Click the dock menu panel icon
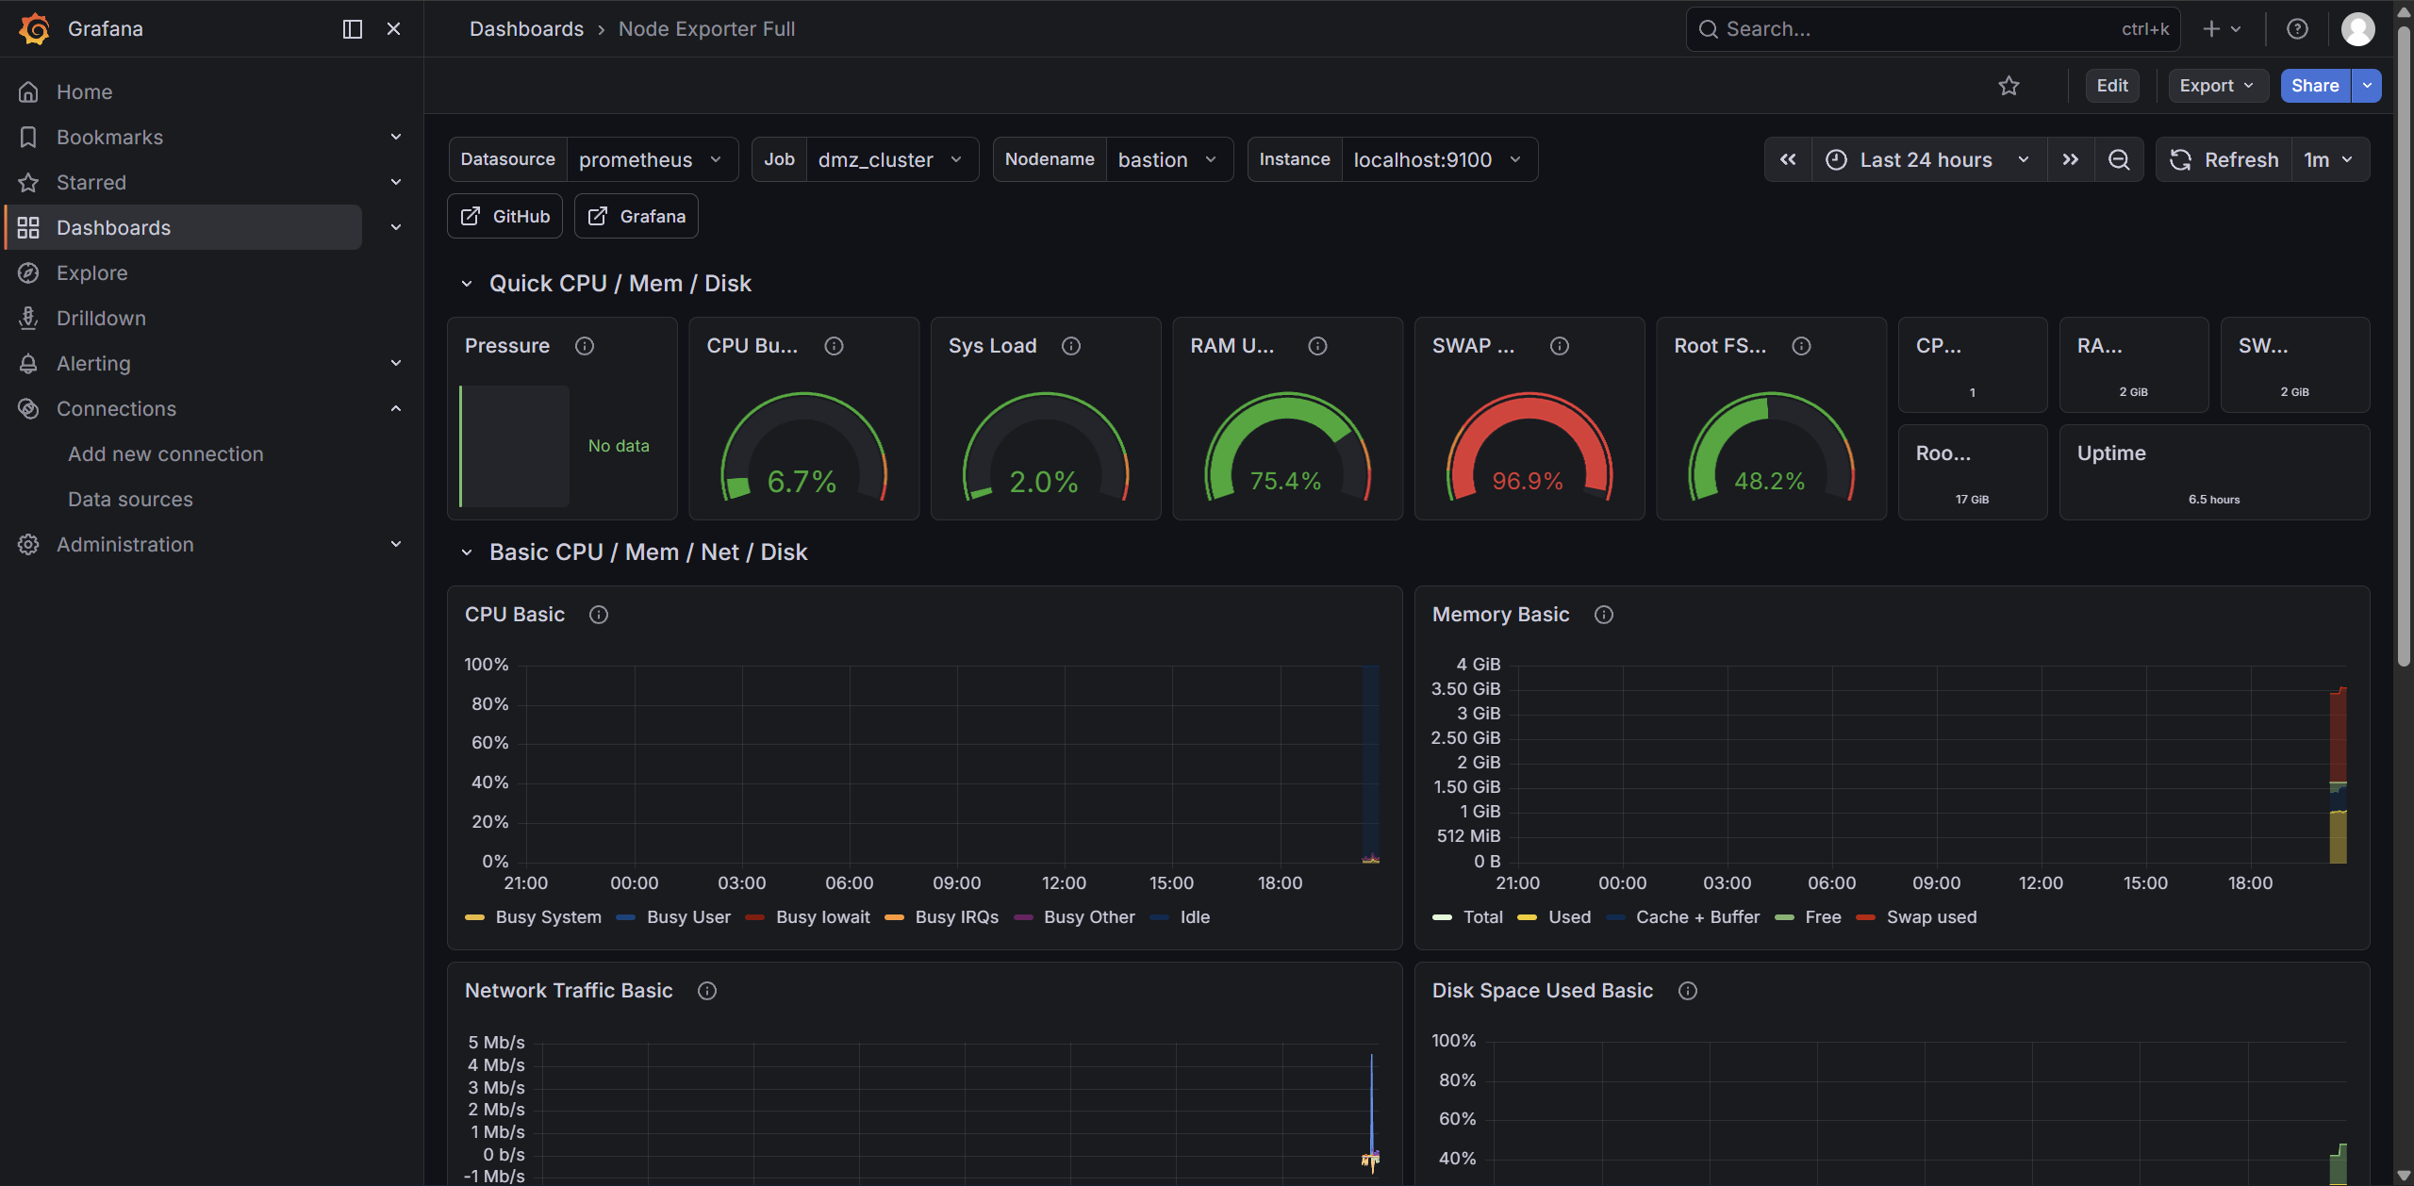 (352, 29)
